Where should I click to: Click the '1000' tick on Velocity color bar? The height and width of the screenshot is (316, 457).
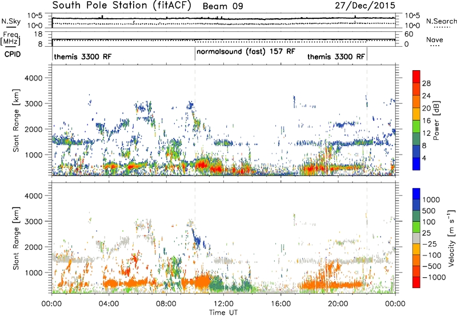(431, 200)
